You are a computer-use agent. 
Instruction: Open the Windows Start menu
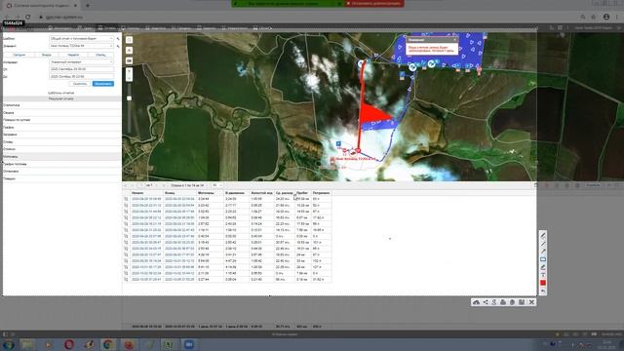[x=9, y=344]
